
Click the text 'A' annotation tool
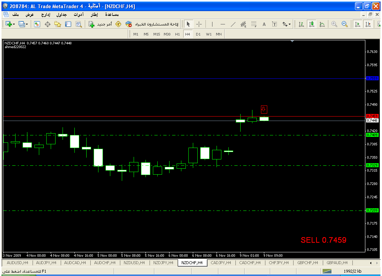click(264, 24)
